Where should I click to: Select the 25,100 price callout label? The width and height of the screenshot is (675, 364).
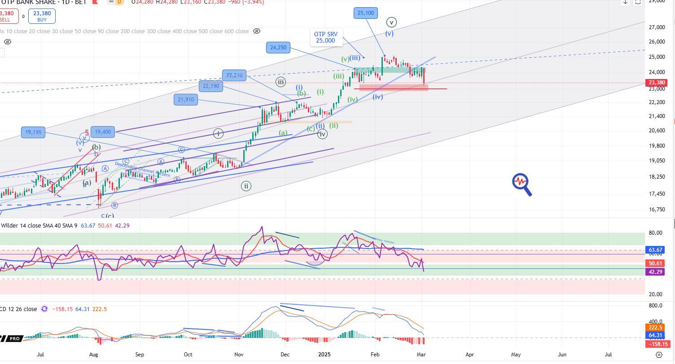tap(365, 13)
